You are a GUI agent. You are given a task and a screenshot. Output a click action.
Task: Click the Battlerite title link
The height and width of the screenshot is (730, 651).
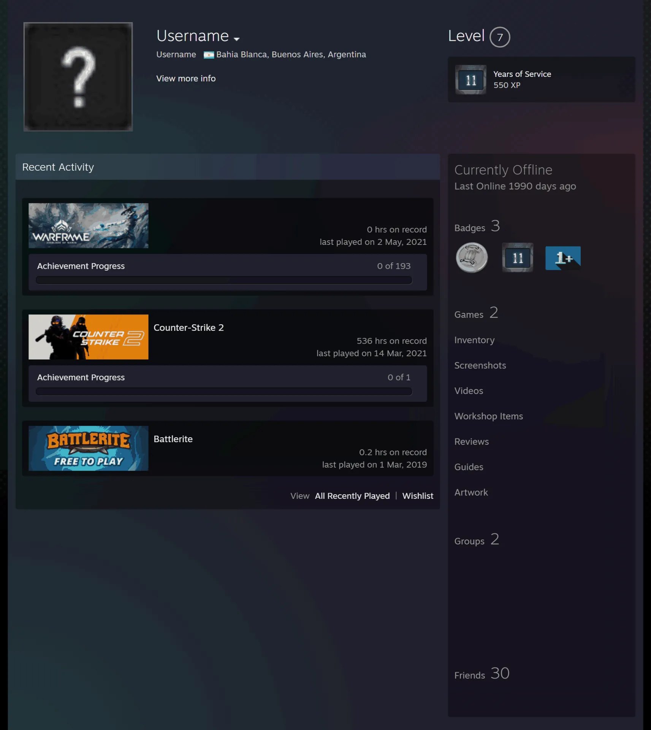coord(173,439)
